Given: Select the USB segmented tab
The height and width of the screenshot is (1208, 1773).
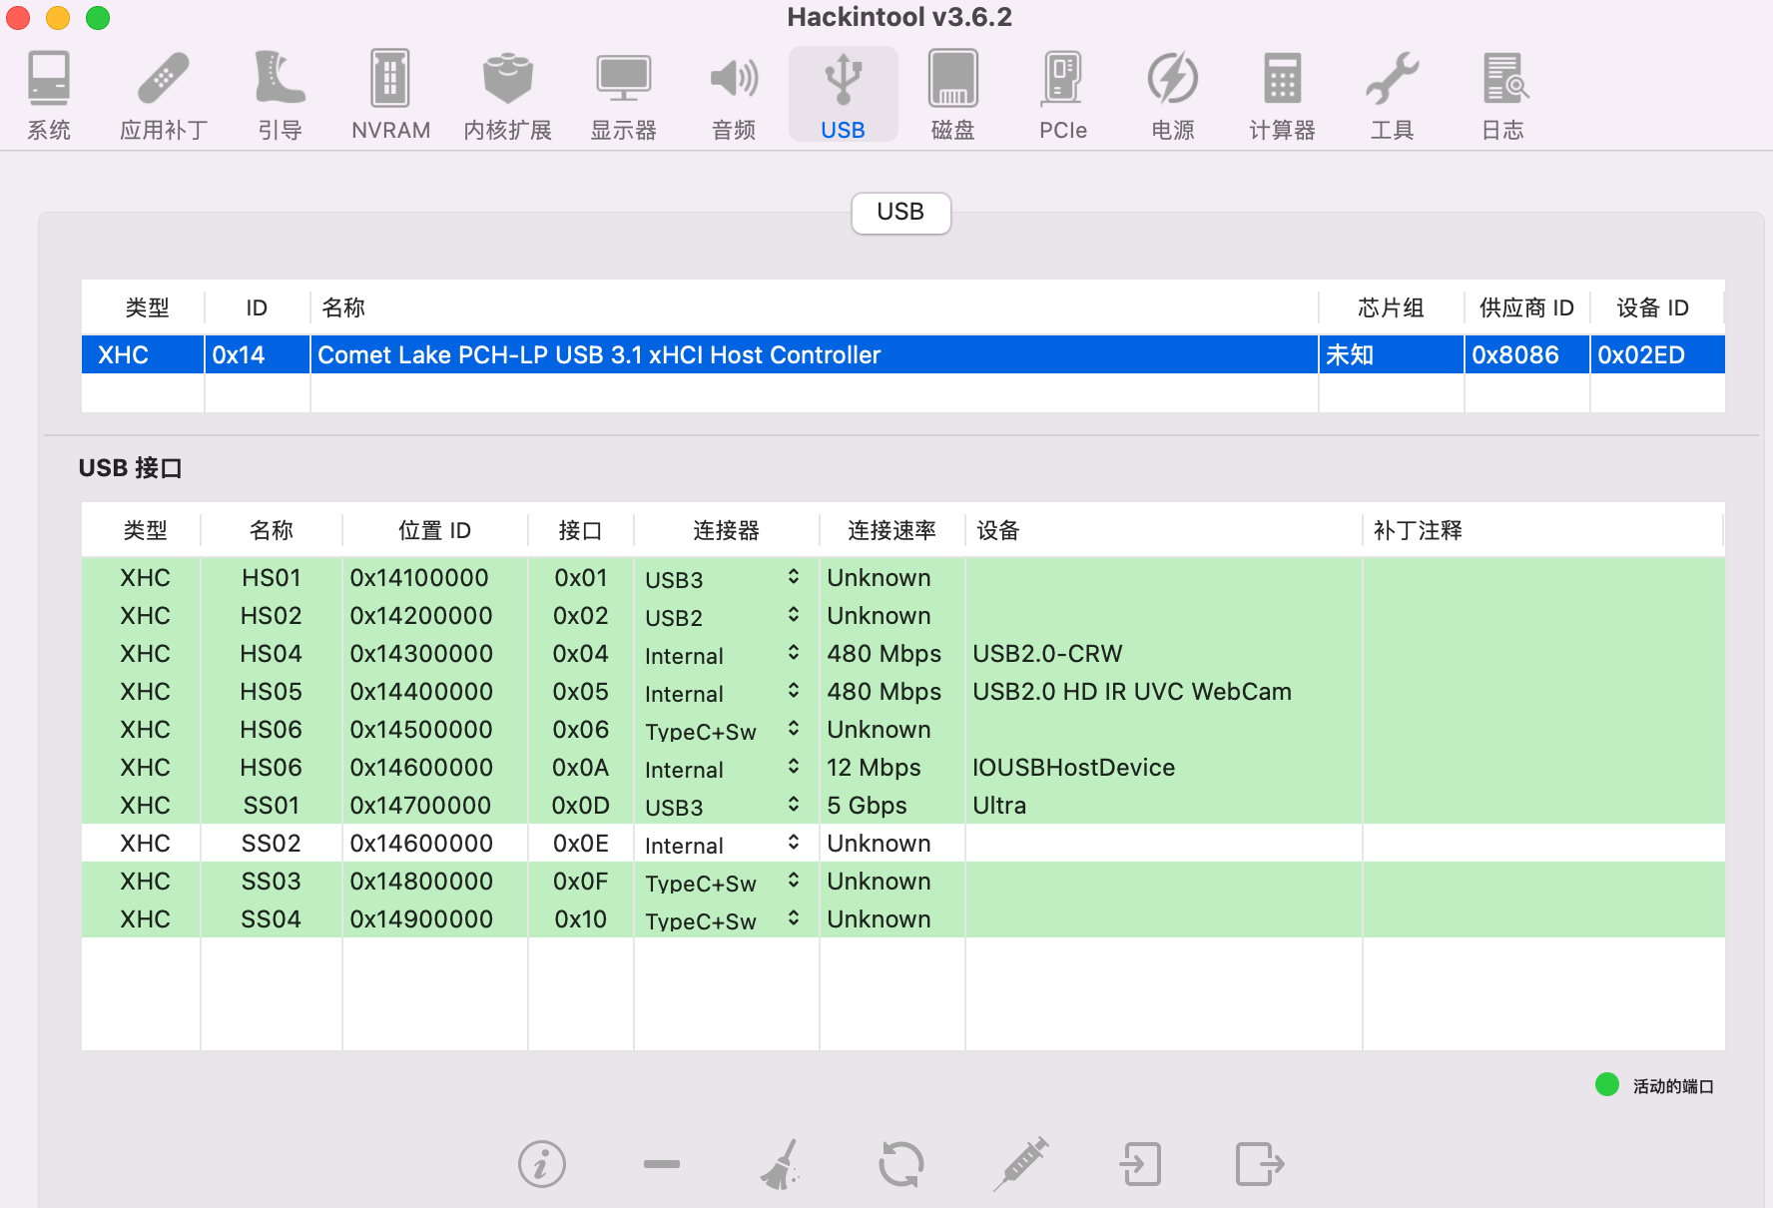Looking at the screenshot, I should [900, 213].
